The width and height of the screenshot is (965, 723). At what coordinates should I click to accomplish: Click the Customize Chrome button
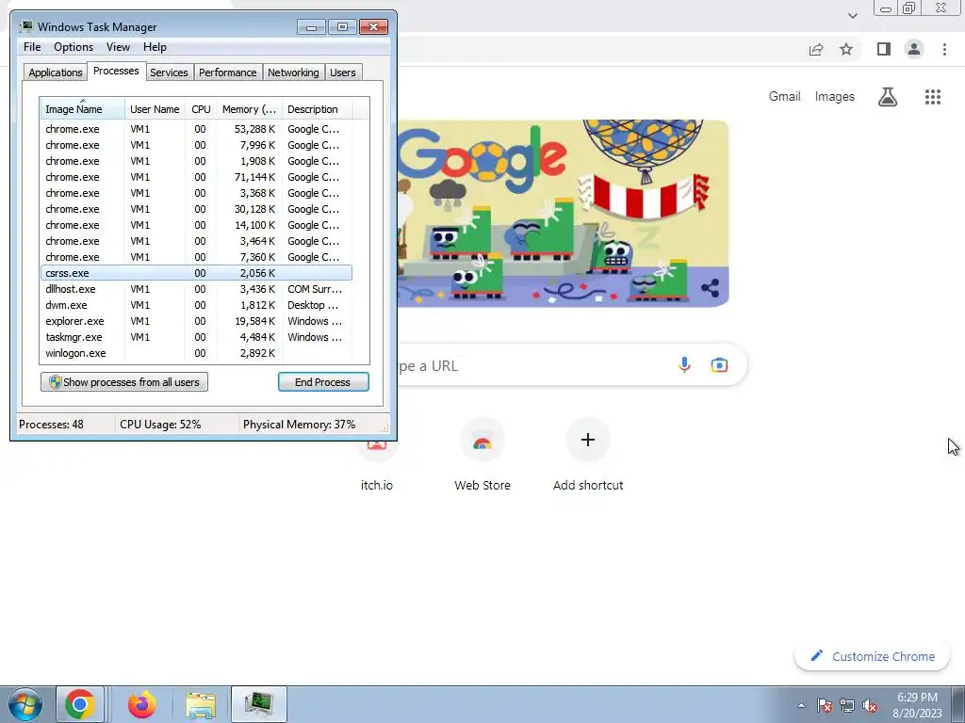[x=872, y=656]
